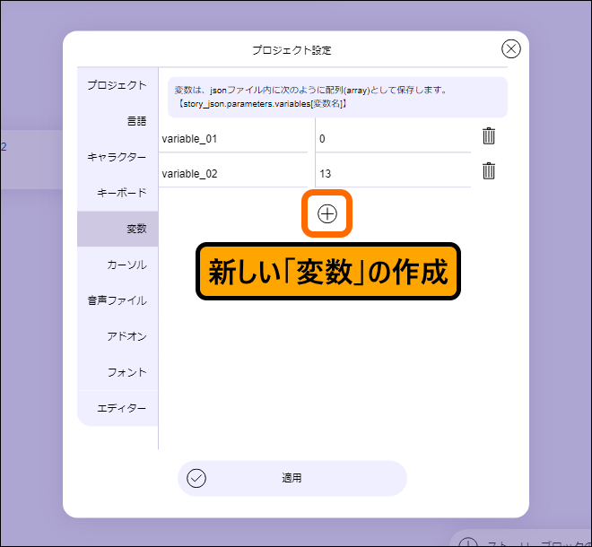The height and width of the screenshot is (547, 592).
Task: Open the キャラクター tab
Action: (118, 157)
